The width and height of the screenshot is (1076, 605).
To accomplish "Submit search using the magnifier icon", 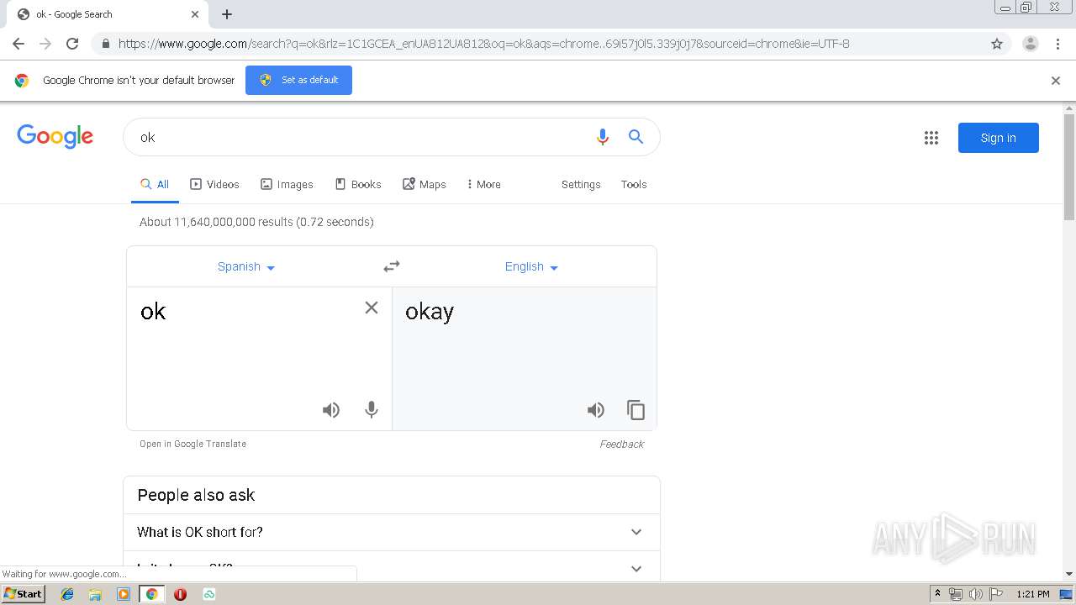I will coord(636,137).
